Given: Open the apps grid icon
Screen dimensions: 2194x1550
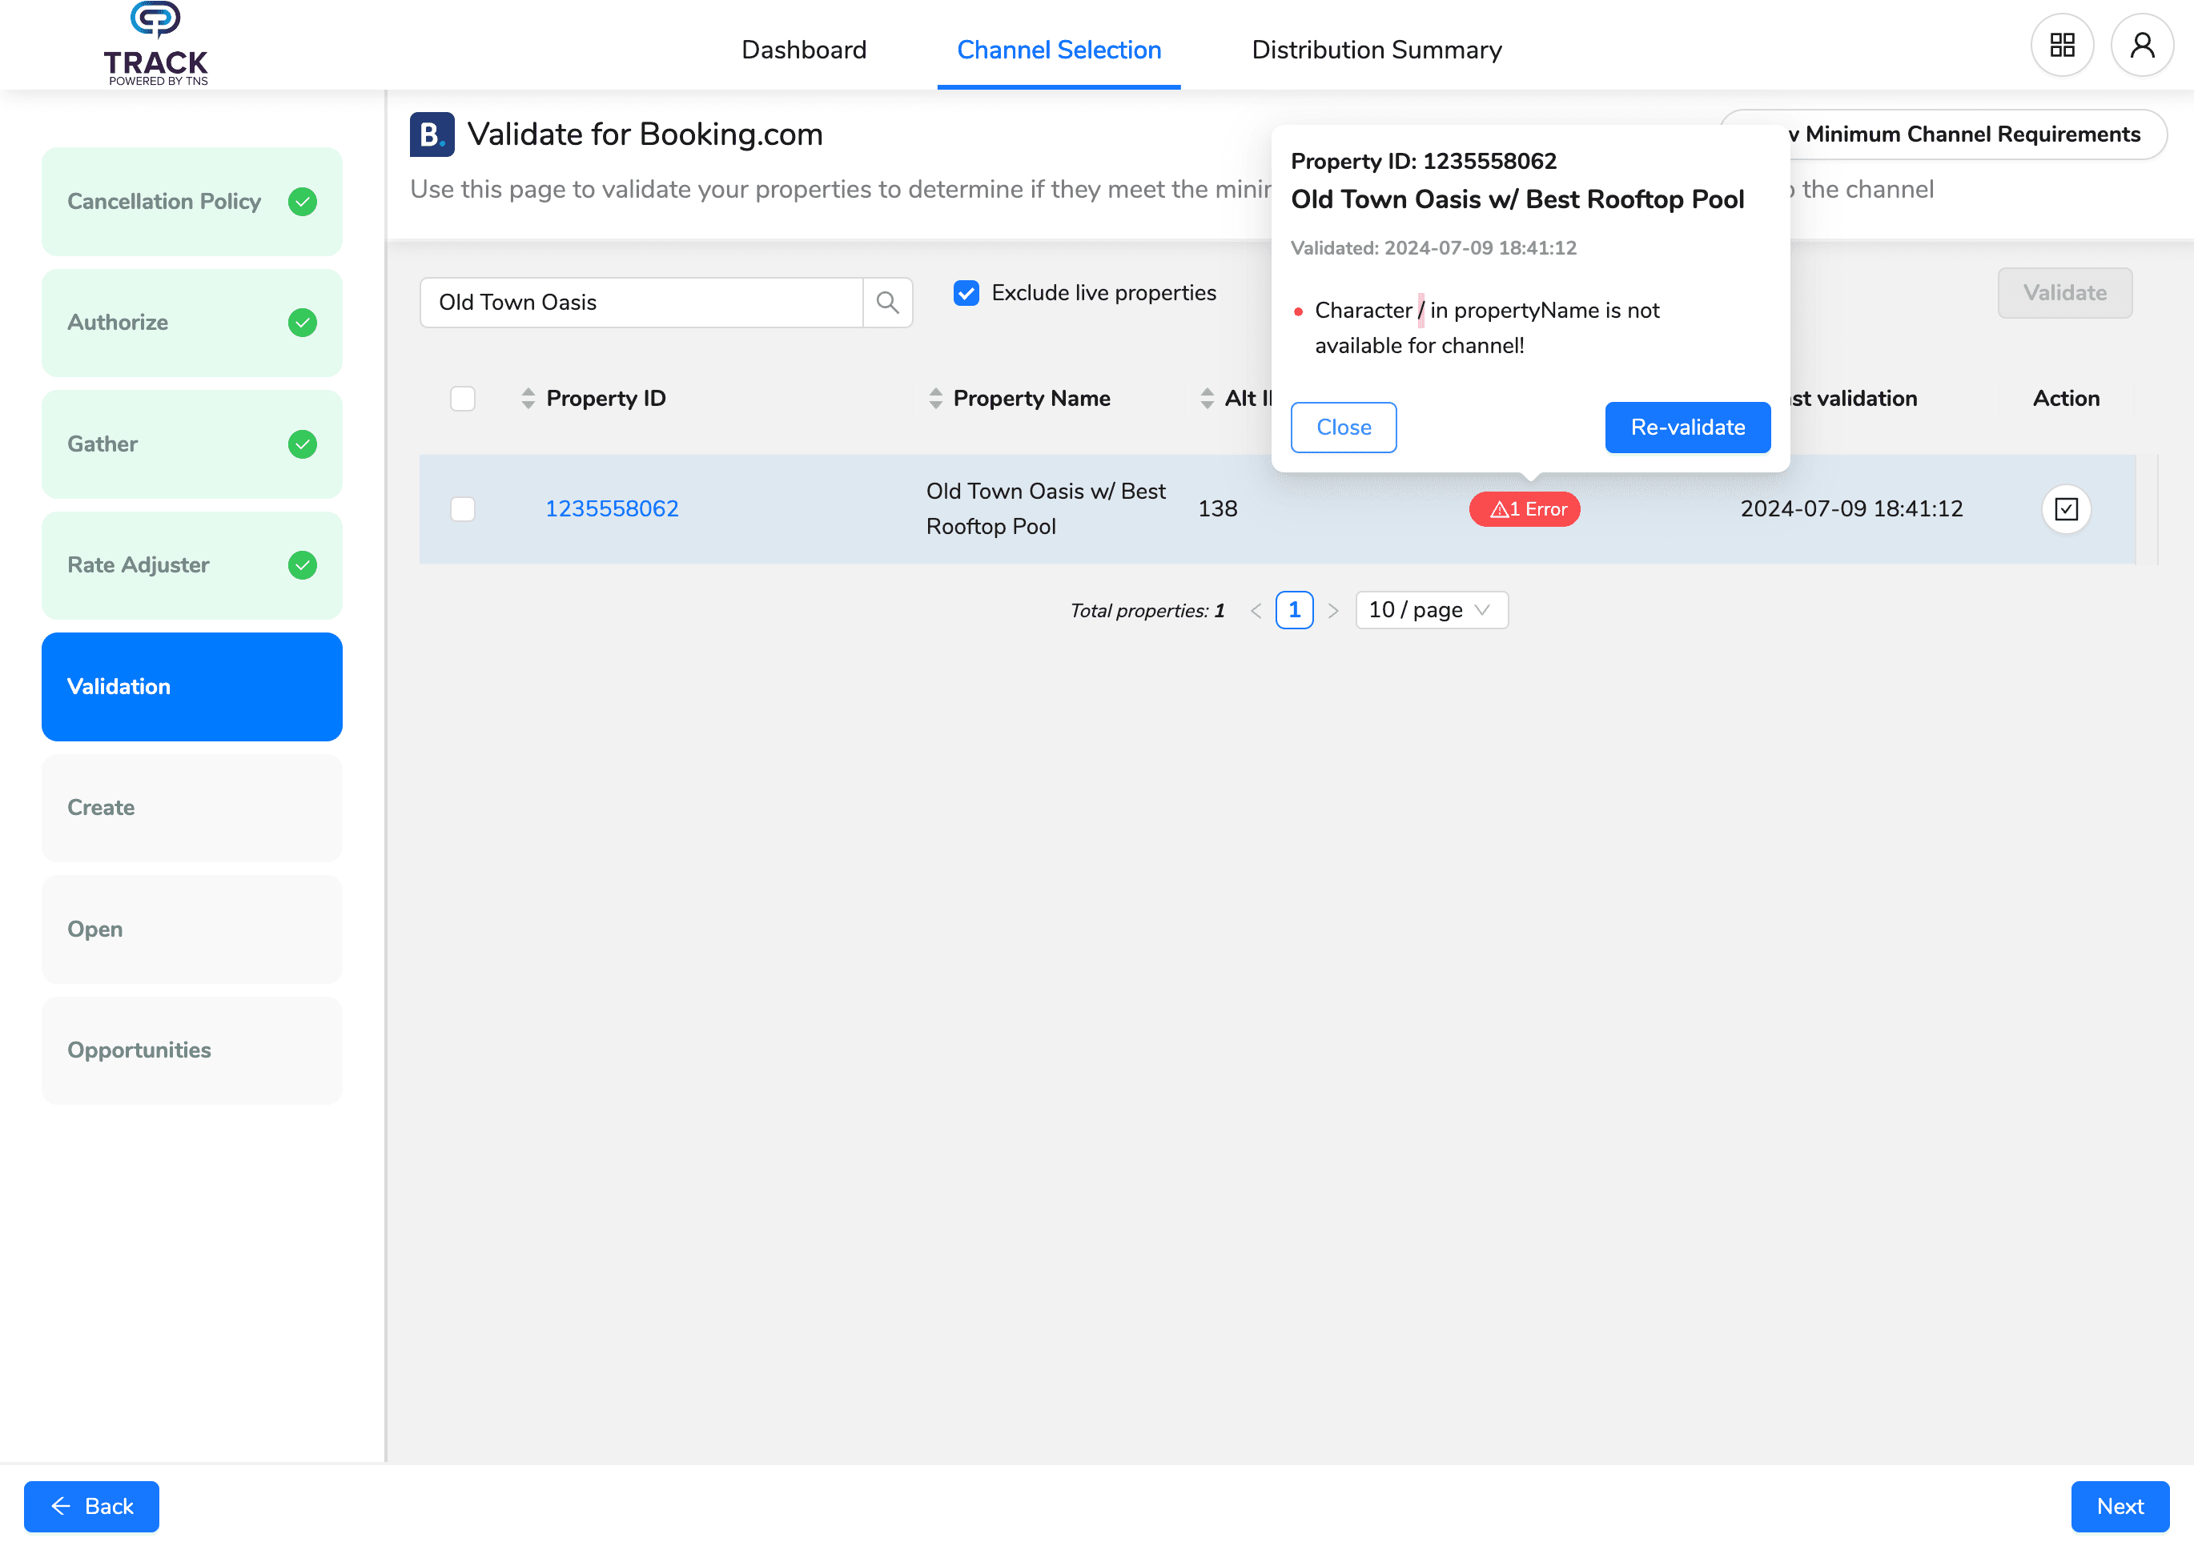Looking at the screenshot, I should click(2062, 45).
